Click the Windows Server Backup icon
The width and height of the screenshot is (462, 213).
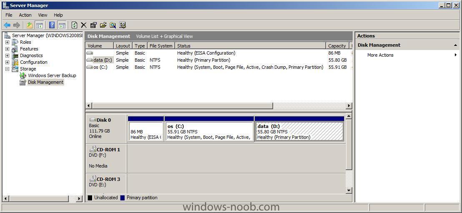point(23,76)
